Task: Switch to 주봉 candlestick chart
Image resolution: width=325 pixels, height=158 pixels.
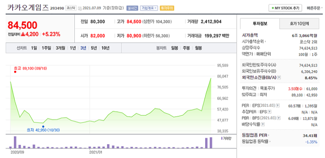Action: point(186,48)
